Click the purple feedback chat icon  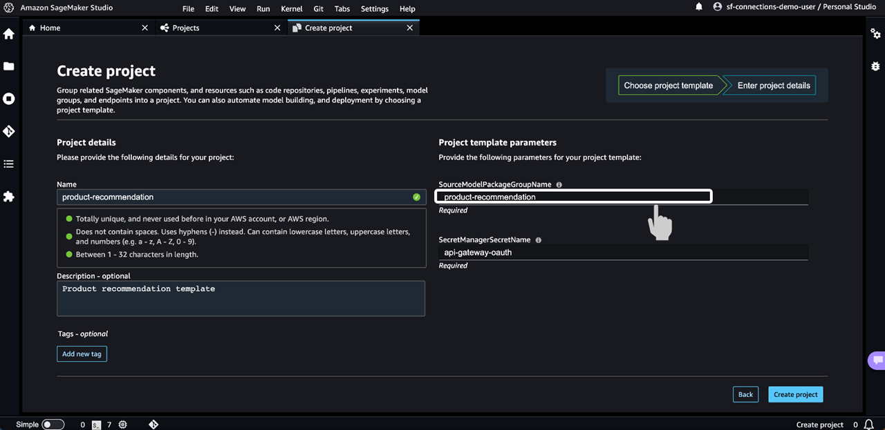pos(877,360)
